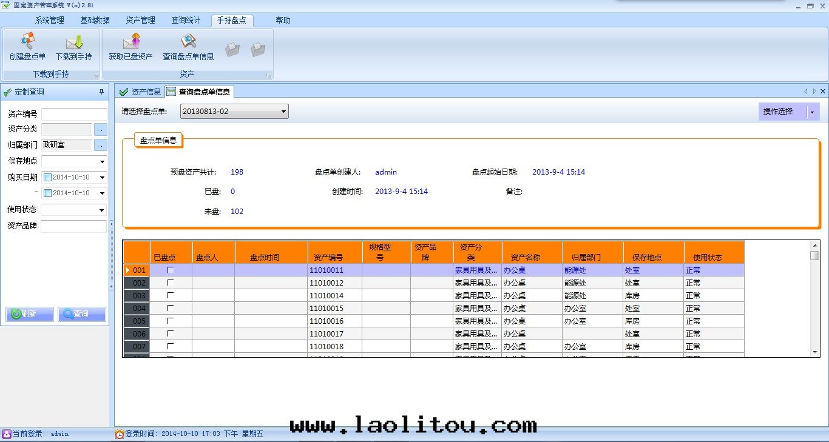Tick 已盘点 checkbox for asset 11010014
The width and height of the screenshot is (829, 442).
pyautogui.click(x=171, y=295)
